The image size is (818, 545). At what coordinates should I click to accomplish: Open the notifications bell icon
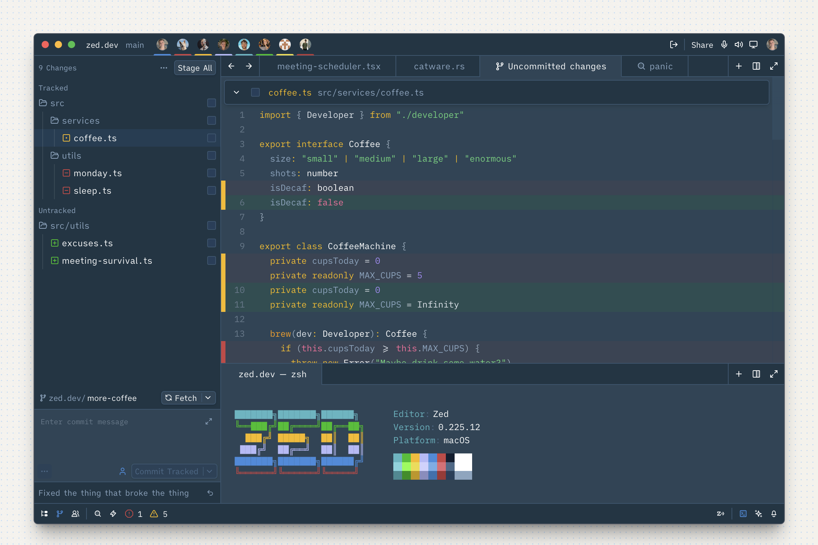pyautogui.click(x=774, y=514)
